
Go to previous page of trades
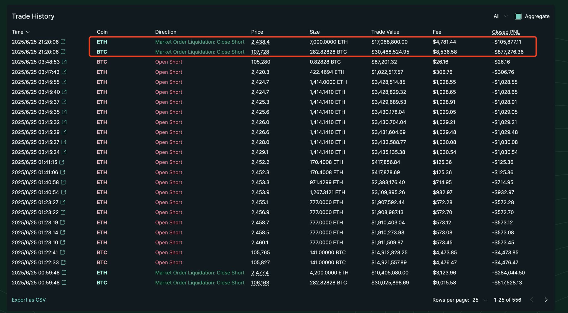tap(532, 300)
